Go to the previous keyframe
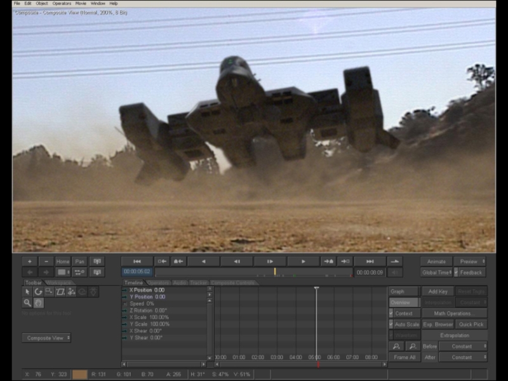The image size is (508, 381). coord(162,262)
